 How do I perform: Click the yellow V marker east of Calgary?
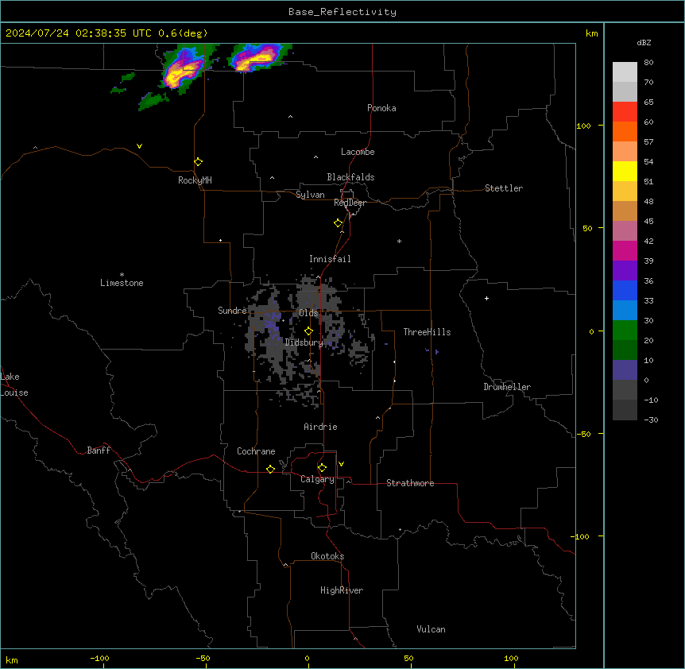341,464
